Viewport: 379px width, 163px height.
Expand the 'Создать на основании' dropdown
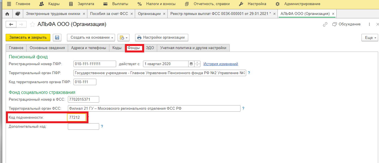pos(91,38)
